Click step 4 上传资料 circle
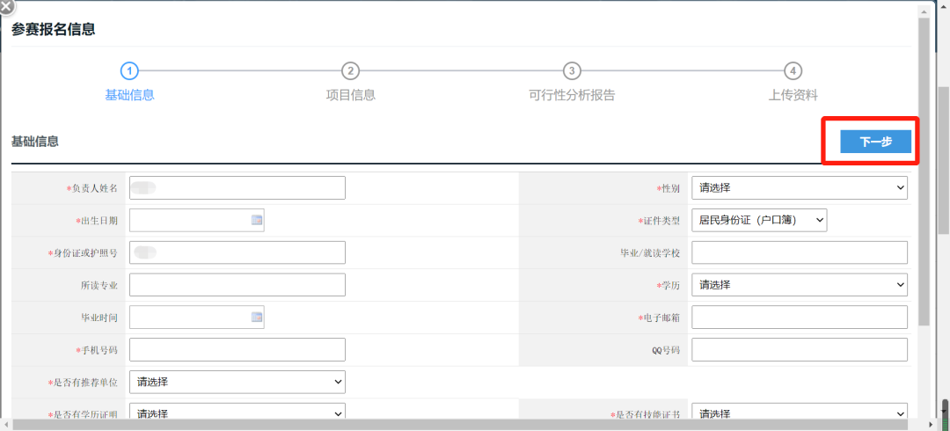The width and height of the screenshot is (950, 431). (793, 71)
